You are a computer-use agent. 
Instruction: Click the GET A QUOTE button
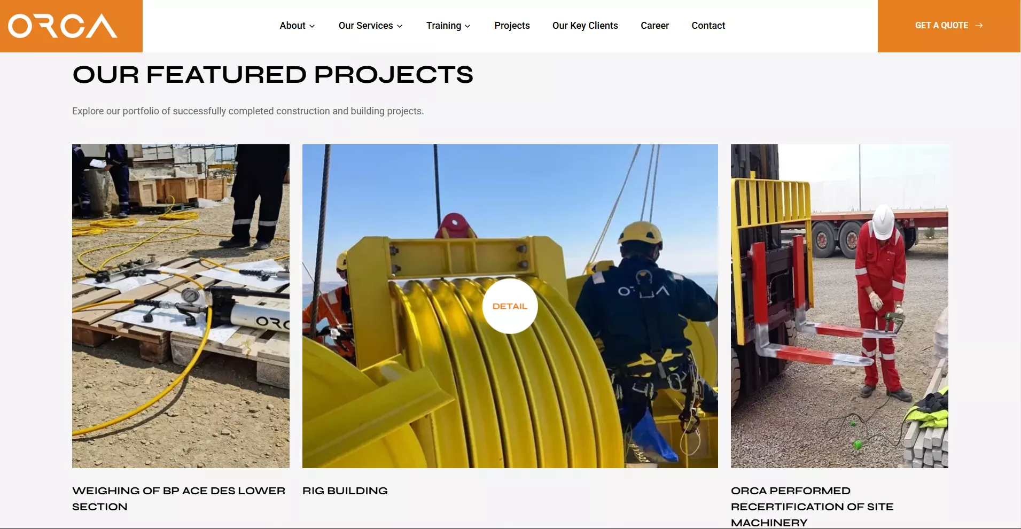(949, 26)
